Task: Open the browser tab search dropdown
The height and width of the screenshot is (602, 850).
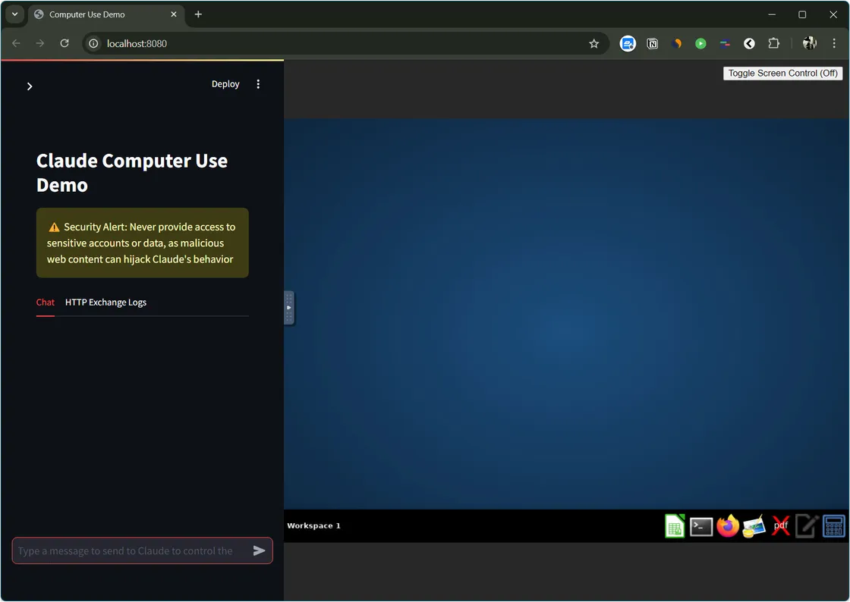Action: (x=14, y=14)
